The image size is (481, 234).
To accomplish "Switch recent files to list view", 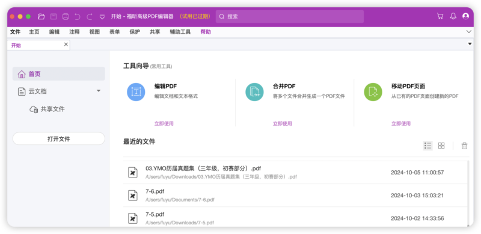I will (427, 146).
